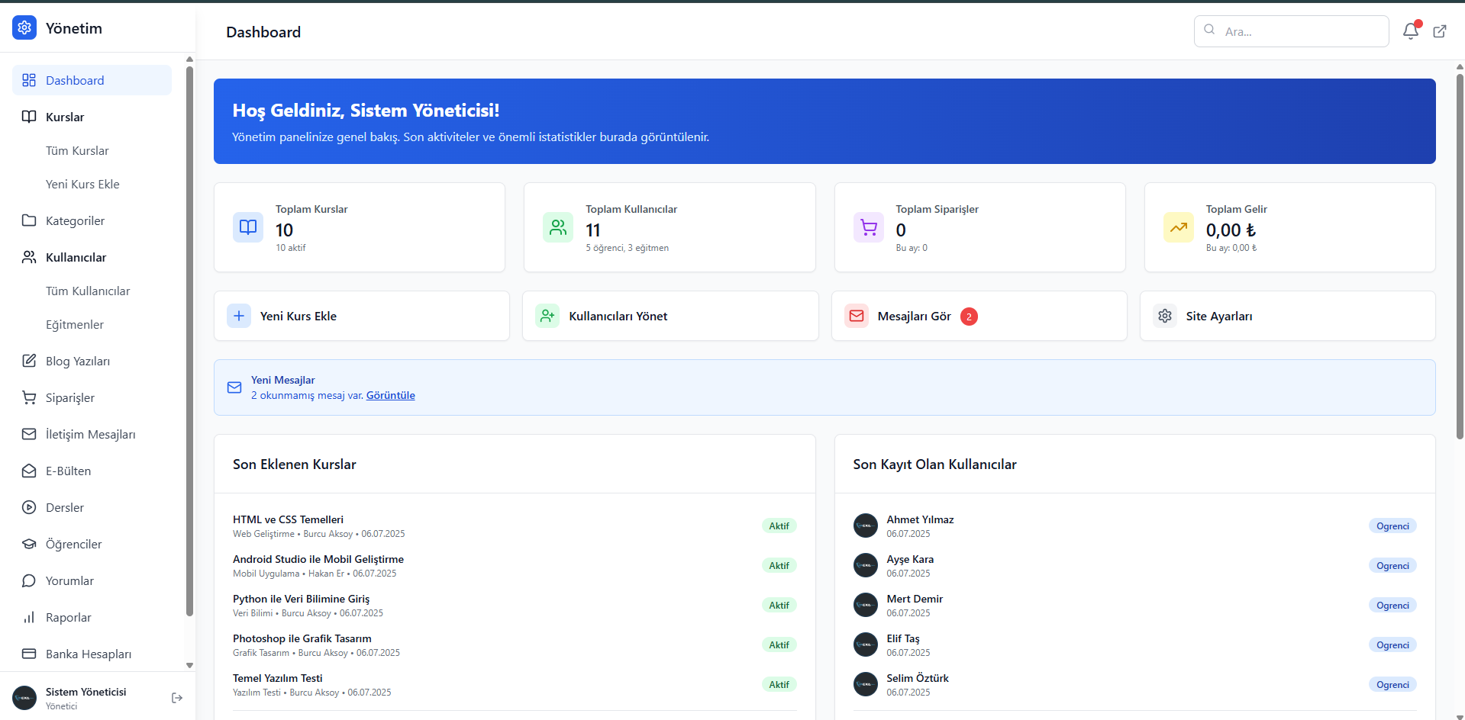Image resolution: width=1465 pixels, height=720 pixels.
Task: Collapse the Kullanıcılar sidebar section
Action: pyautogui.click(x=76, y=257)
